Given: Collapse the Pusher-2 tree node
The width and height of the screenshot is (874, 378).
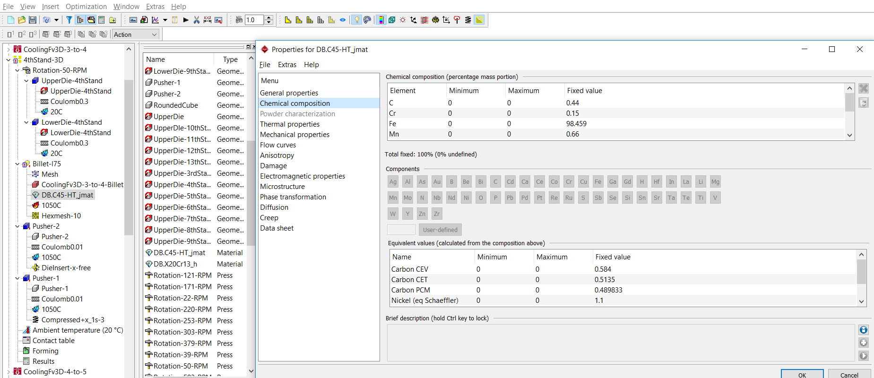Looking at the screenshot, I should 17,226.
